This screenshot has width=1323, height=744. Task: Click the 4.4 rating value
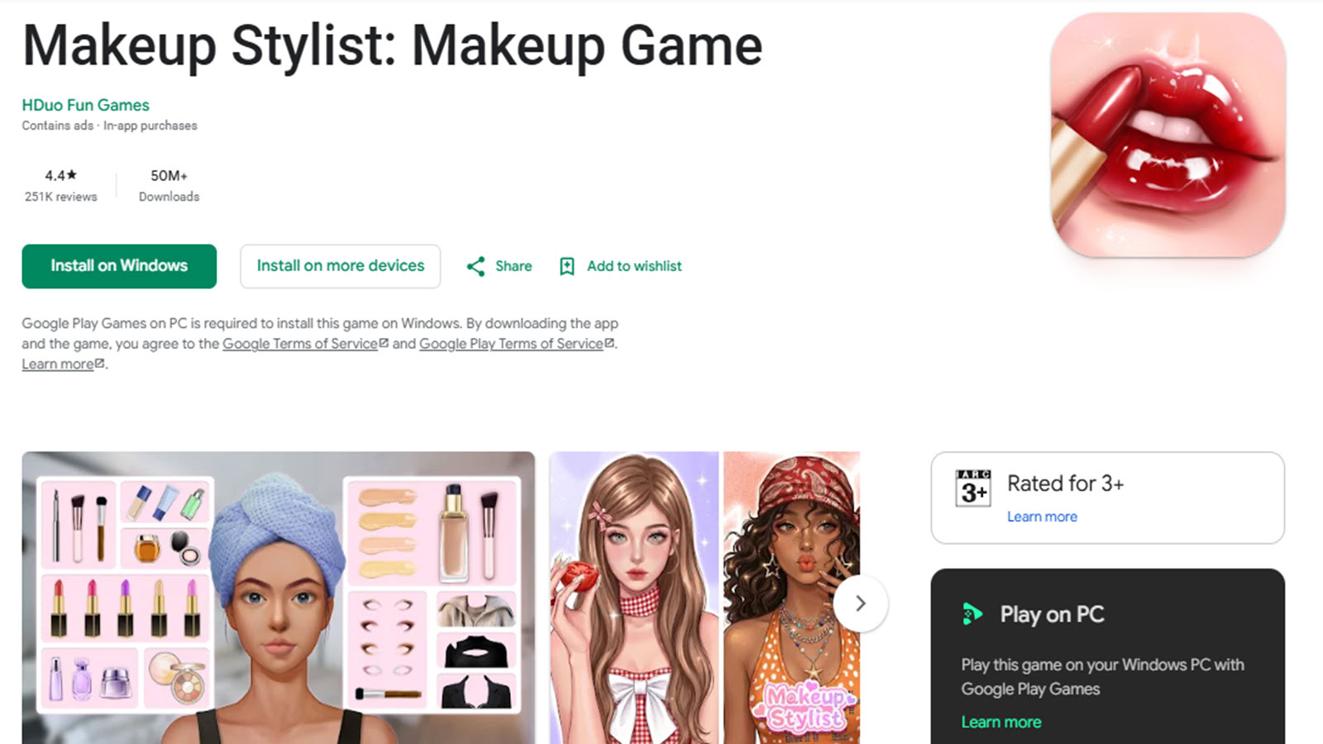pos(55,175)
